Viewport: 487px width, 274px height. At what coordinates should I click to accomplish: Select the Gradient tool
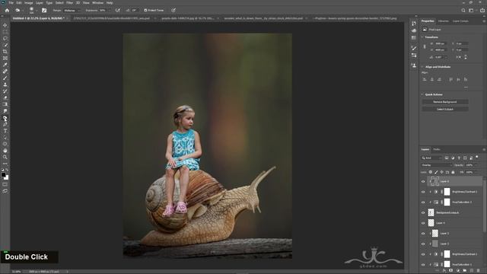(5, 104)
